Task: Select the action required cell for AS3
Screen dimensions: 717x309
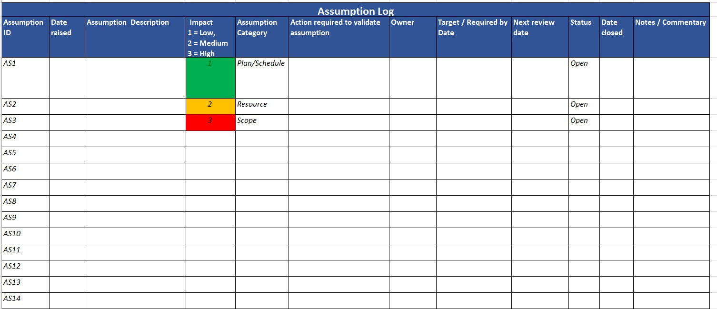Action: tap(338, 120)
